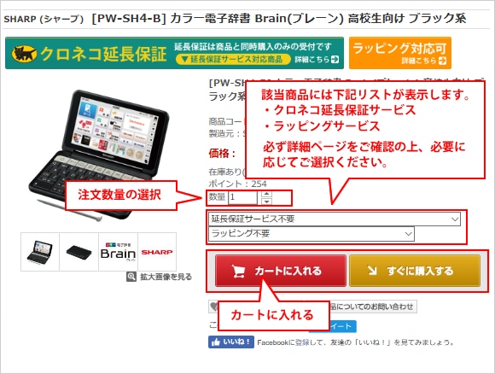The height and width of the screenshot is (374, 495).
Task: Click the 延長保証サービス対応商品 yellow pill
Action: tap(233, 60)
